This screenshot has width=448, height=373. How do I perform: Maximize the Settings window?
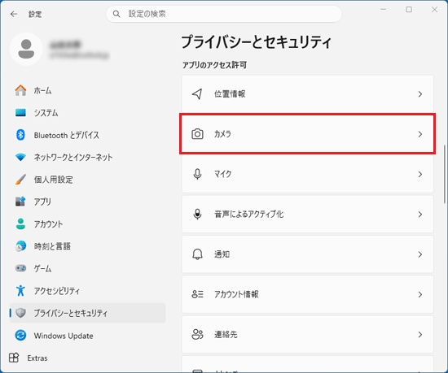409,10
